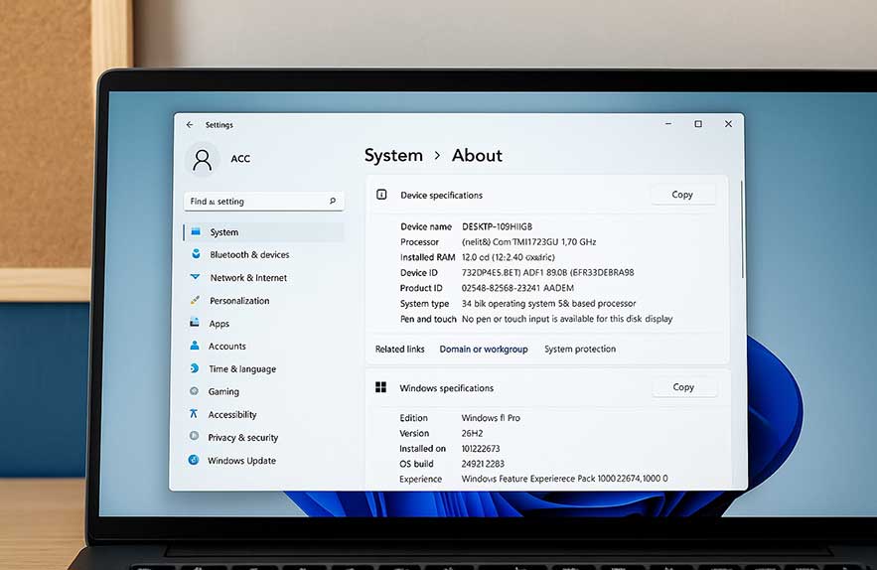
Task: Click the Accounts person icon
Action: coord(195,346)
